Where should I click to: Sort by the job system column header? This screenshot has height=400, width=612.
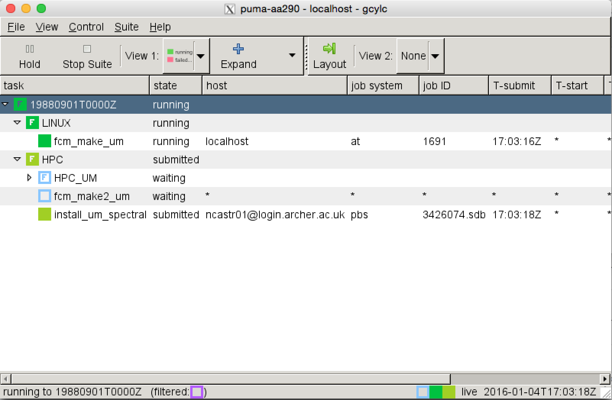click(383, 85)
